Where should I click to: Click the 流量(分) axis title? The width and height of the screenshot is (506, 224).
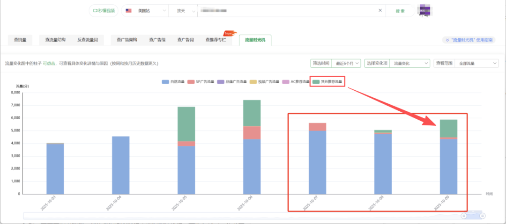22,87
